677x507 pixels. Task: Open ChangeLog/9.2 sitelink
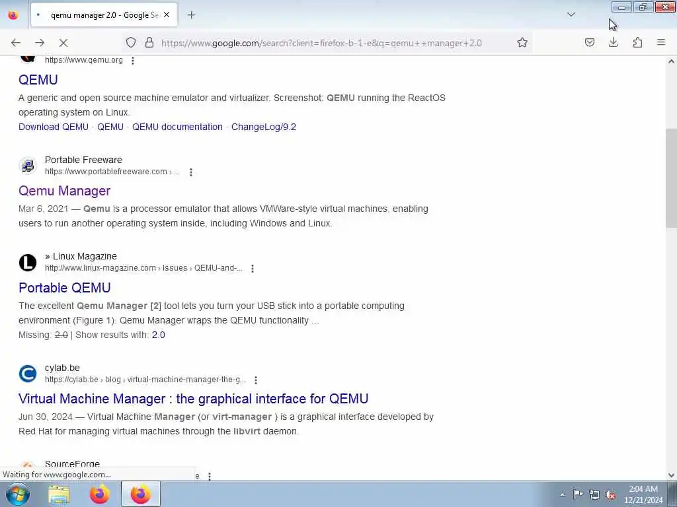tap(264, 127)
